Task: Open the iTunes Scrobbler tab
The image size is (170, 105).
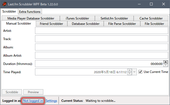Action: [x=77, y=18]
